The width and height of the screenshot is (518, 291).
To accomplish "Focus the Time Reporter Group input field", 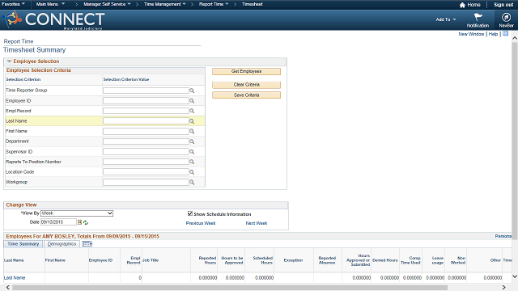I will pos(146,91).
